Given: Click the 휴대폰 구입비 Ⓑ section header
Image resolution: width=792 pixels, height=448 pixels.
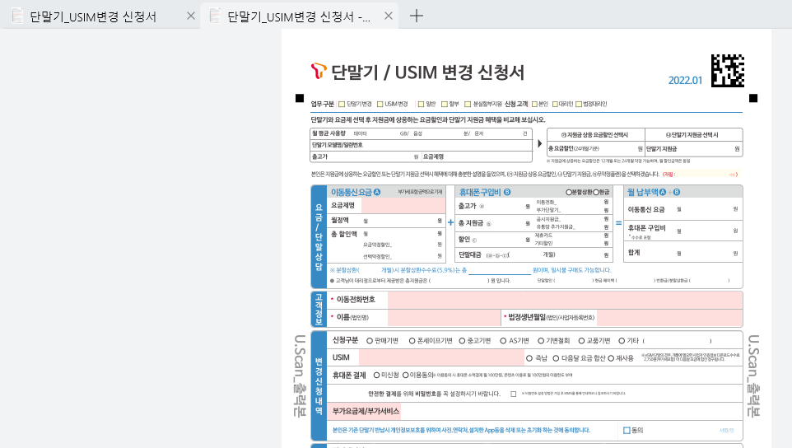Looking at the screenshot, I should point(485,193).
